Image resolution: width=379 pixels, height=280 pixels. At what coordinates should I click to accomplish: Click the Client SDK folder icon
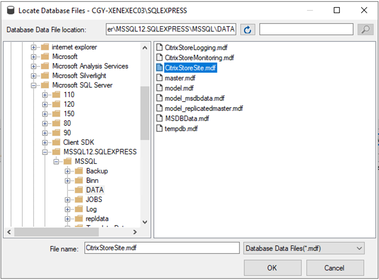57,142
